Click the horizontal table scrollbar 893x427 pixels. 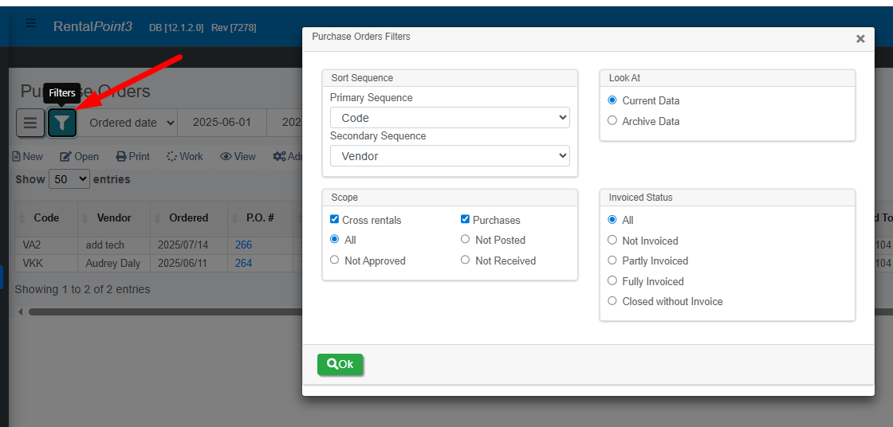pos(159,311)
